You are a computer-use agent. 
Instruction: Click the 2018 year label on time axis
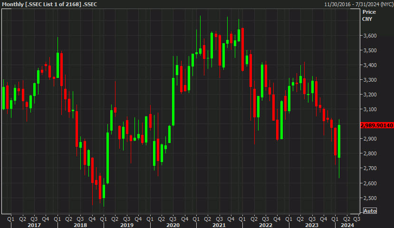tap(80, 225)
